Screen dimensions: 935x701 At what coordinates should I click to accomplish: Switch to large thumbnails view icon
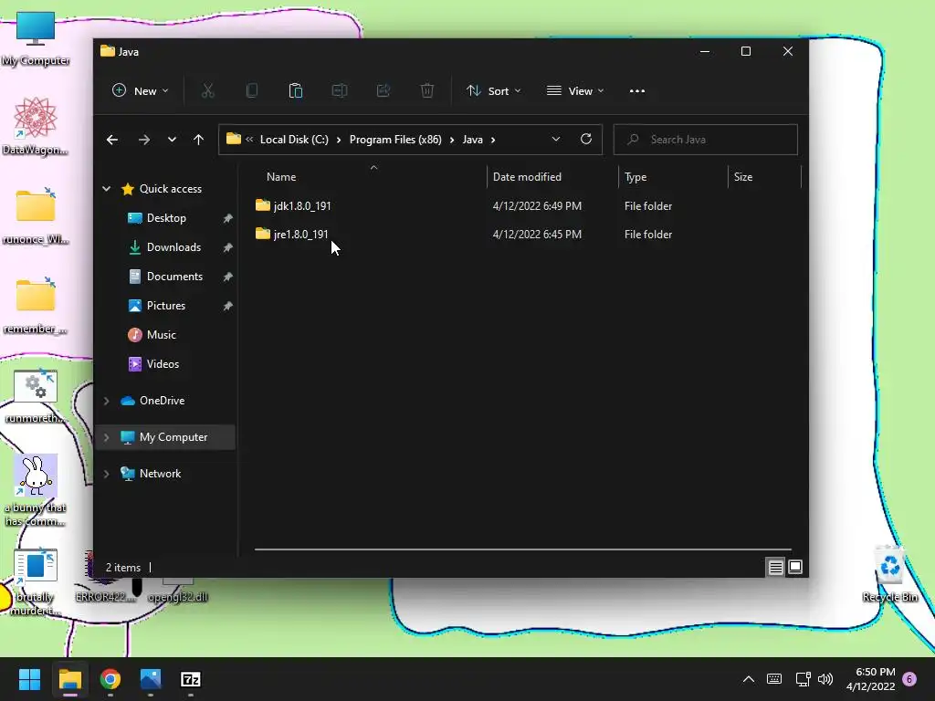[795, 567]
